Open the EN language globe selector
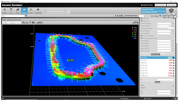 [x=175, y=98]
